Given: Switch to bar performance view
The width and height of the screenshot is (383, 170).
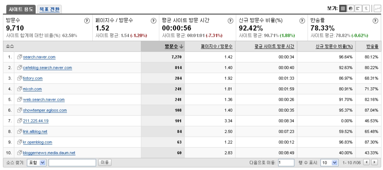Looking at the screenshot, I should coord(358,8).
